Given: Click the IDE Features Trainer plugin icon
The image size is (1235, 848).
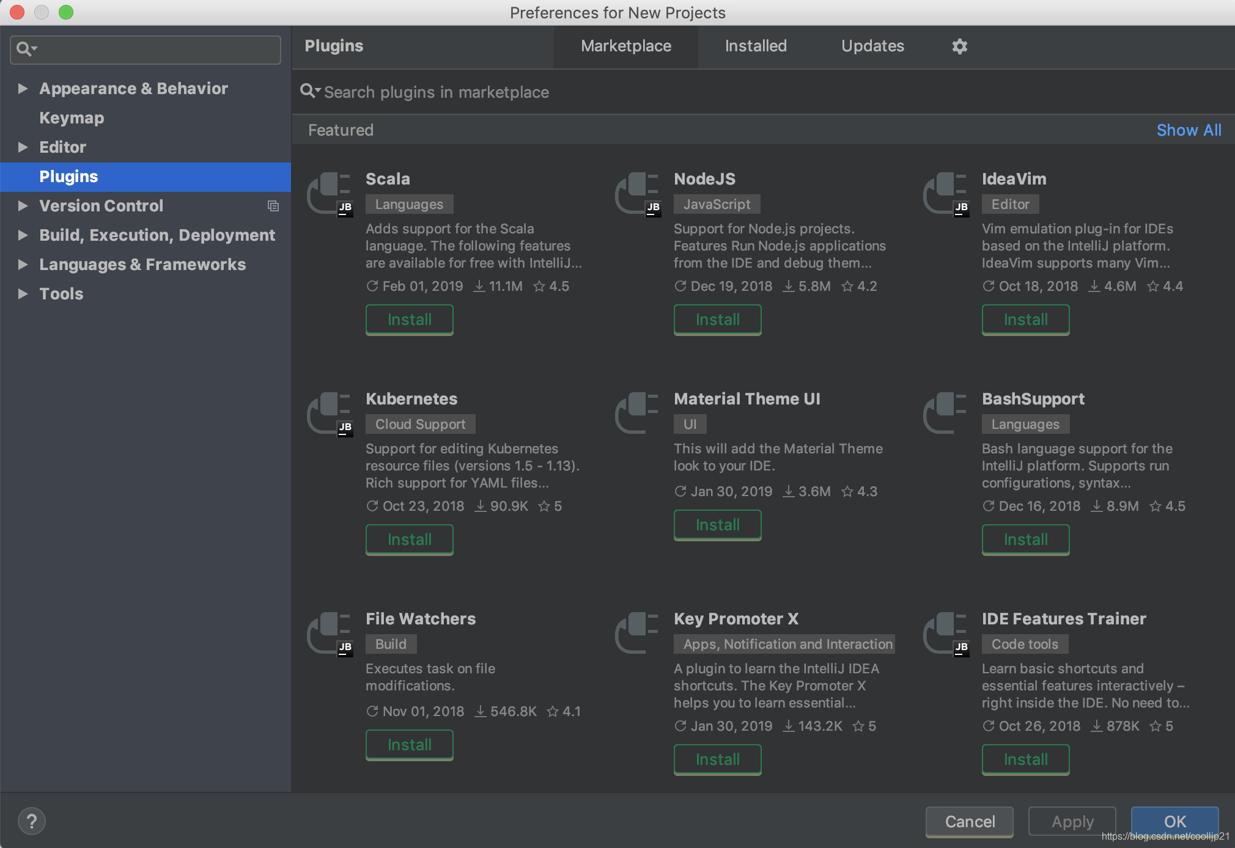Looking at the screenshot, I should pyautogui.click(x=946, y=634).
